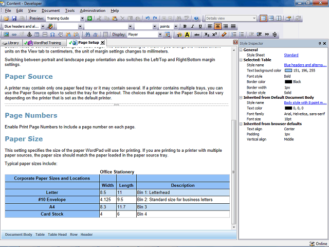The height and width of the screenshot is (247, 329).
Task: Click the black Border color swatch
Action: 288,82
